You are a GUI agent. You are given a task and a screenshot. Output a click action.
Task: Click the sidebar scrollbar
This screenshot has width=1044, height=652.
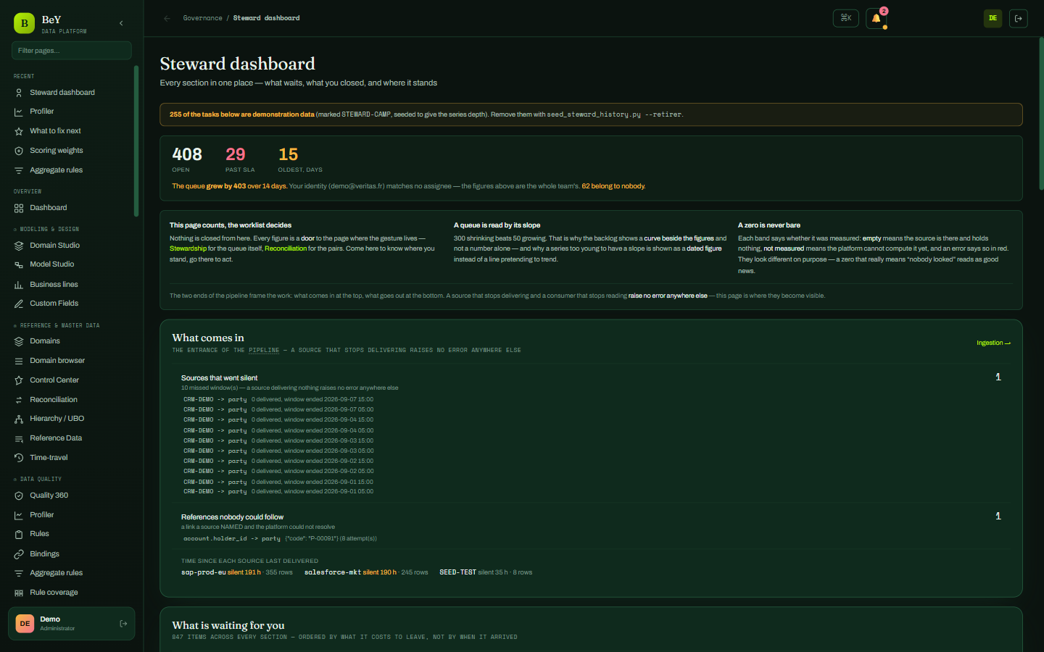(136, 141)
